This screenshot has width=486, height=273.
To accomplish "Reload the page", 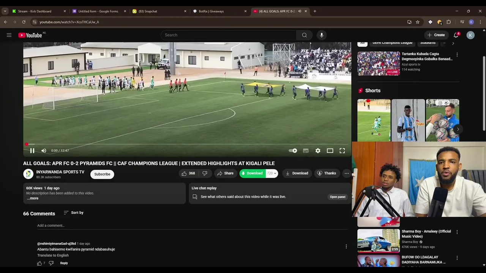I will (x=24, y=22).
